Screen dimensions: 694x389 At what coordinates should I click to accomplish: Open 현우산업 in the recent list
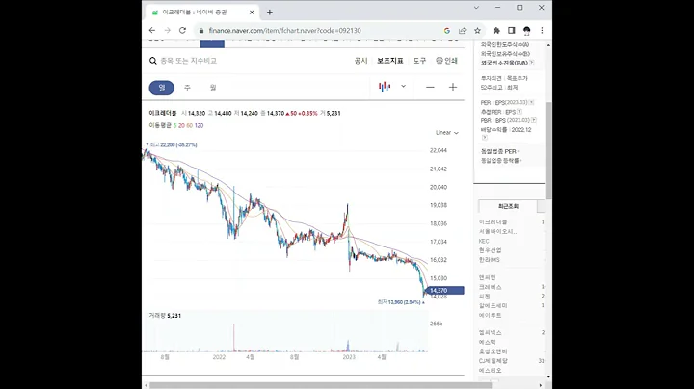click(x=490, y=250)
